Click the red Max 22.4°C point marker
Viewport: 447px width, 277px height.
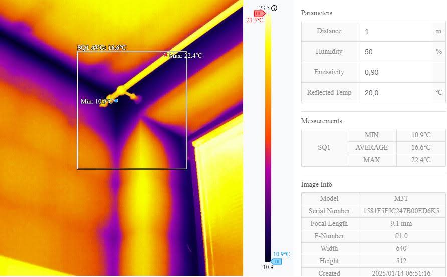[x=166, y=55]
